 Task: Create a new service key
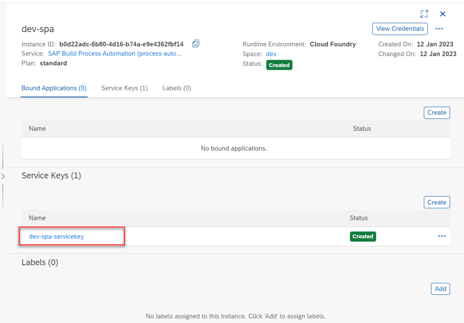[436, 202]
